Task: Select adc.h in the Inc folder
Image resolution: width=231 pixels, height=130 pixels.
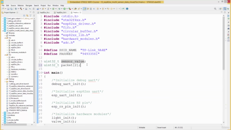Action: (13, 40)
